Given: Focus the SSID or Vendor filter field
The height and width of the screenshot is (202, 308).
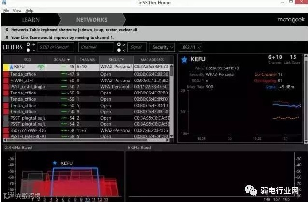Looking at the screenshot, I should click(x=55, y=47).
